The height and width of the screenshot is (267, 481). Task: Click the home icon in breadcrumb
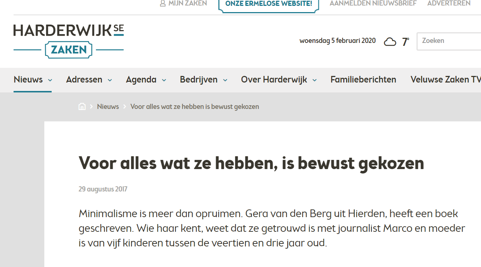(82, 107)
